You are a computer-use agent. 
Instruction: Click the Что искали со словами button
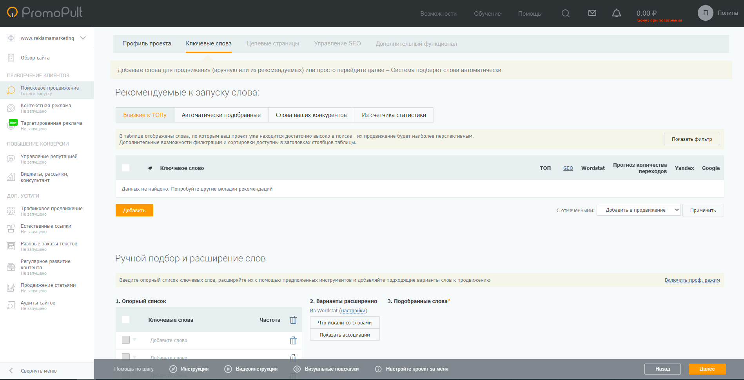(345, 322)
